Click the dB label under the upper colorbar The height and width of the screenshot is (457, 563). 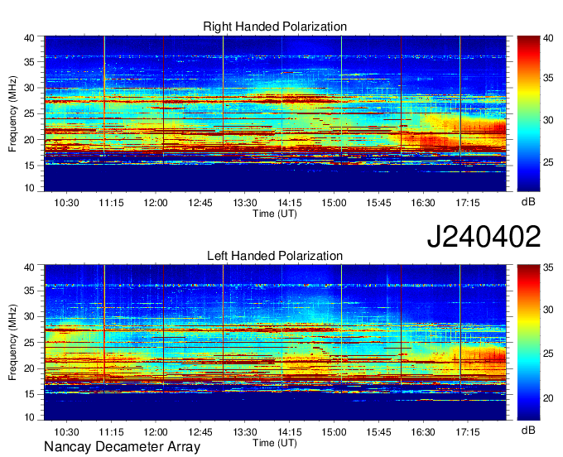pos(528,202)
